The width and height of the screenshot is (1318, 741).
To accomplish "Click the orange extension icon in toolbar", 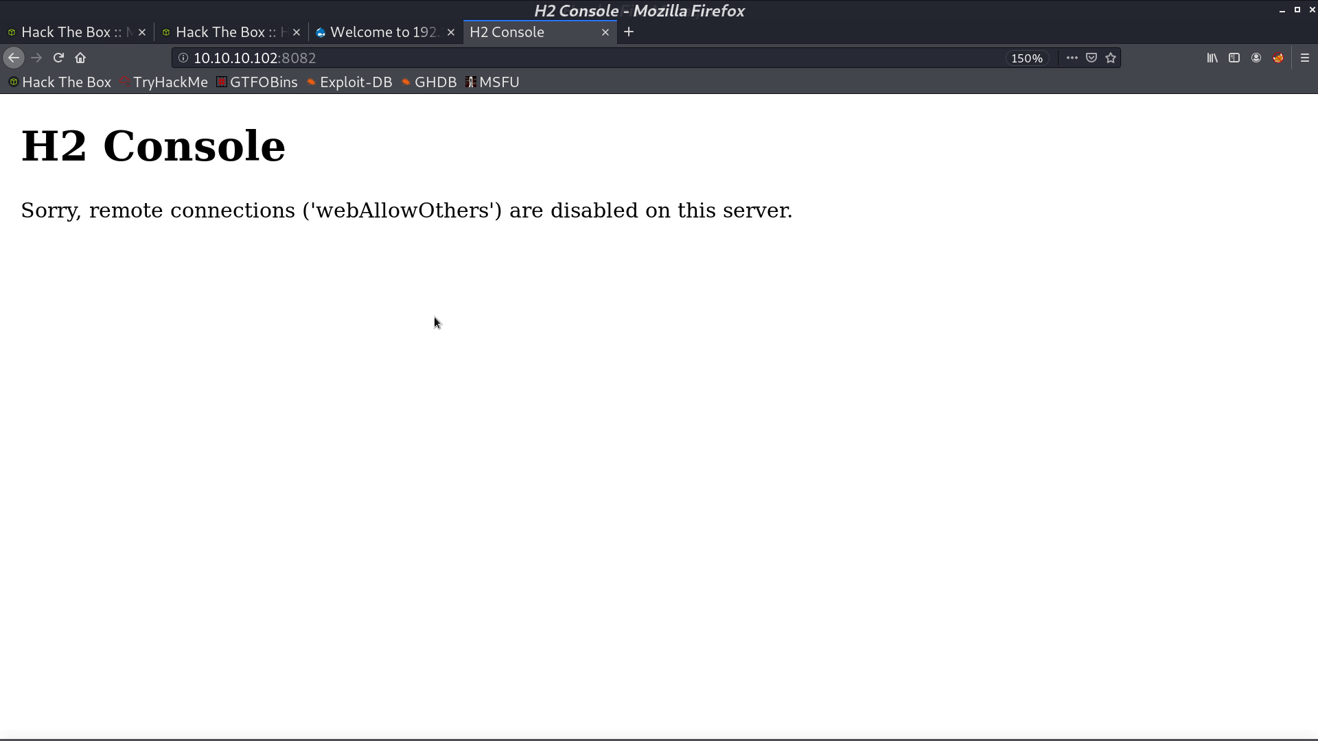I will [x=1278, y=58].
